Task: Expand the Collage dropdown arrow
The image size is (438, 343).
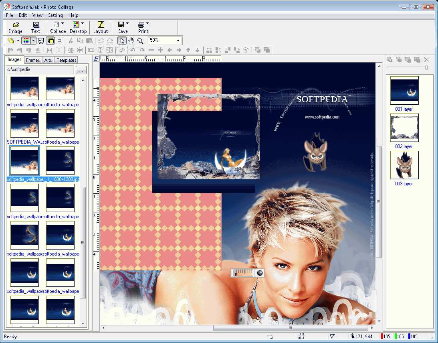Action: 62,24
